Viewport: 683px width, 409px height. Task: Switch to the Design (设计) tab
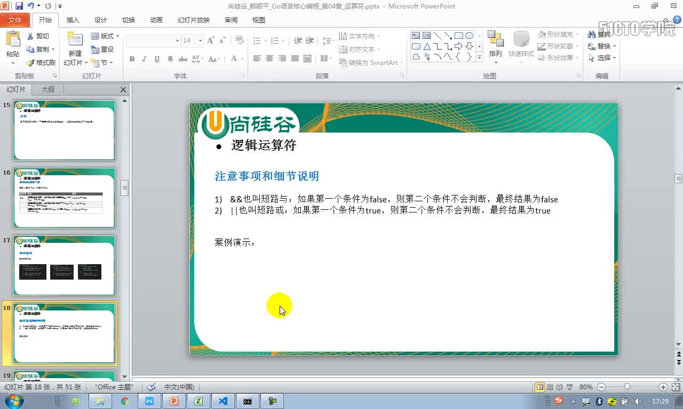pyautogui.click(x=101, y=20)
